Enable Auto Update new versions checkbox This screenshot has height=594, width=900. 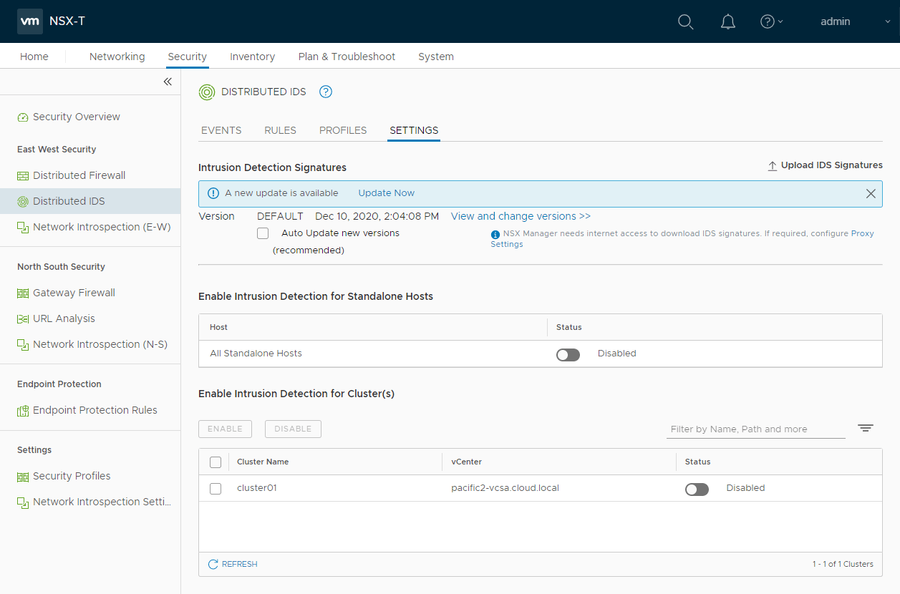[263, 233]
